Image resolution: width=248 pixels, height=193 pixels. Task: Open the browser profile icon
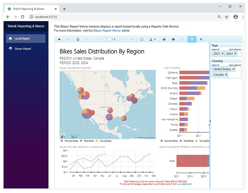coord(236,17)
